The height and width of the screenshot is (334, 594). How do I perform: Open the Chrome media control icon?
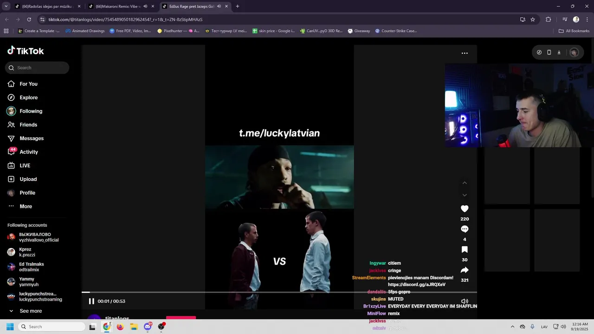tap(565, 19)
